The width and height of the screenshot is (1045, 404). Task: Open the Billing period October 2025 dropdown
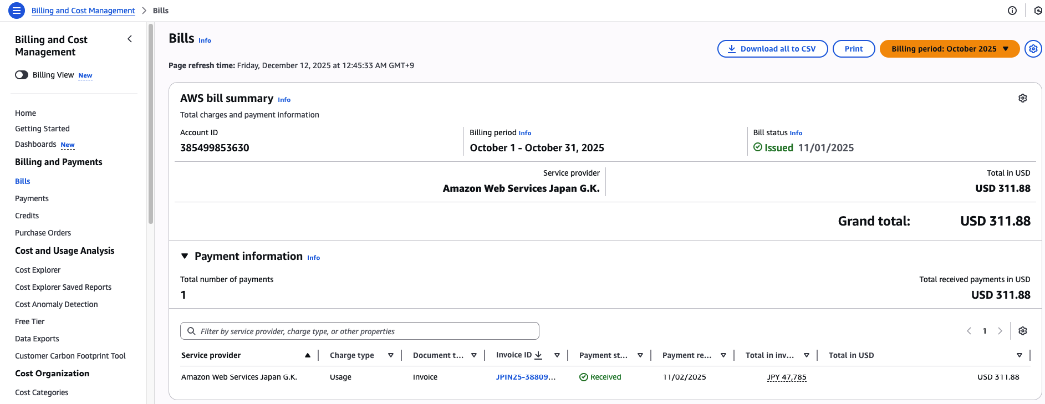click(x=949, y=49)
